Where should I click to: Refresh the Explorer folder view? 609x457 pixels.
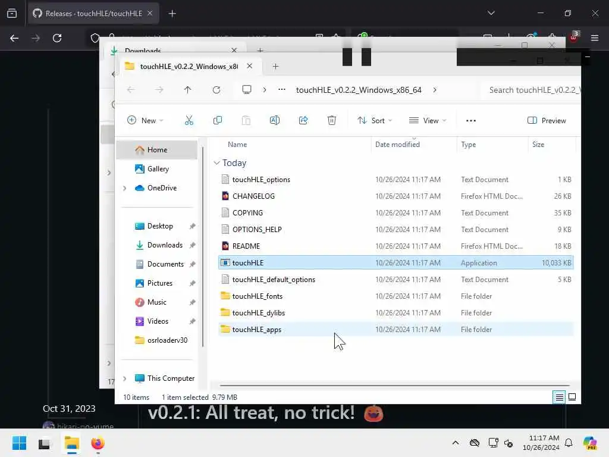[x=216, y=90]
